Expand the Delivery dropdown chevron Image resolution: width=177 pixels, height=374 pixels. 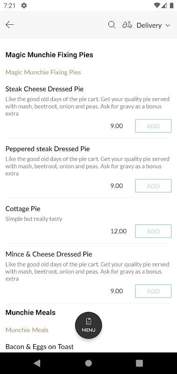(x=168, y=25)
